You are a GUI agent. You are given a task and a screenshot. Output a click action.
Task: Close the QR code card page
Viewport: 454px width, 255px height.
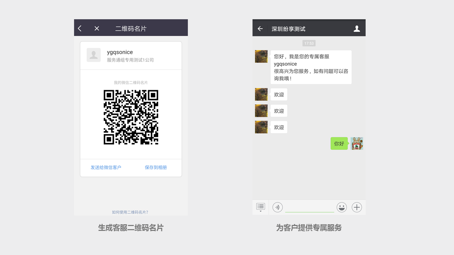pyautogui.click(x=97, y=28)
